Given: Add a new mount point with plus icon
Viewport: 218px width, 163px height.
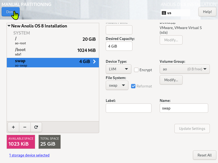Looking at the screenshot, I should click(x=13, y=127).
